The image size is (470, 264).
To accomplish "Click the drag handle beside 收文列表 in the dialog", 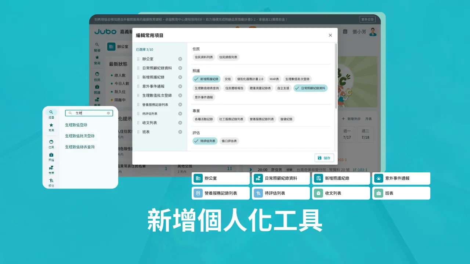I will click(138, 123).
